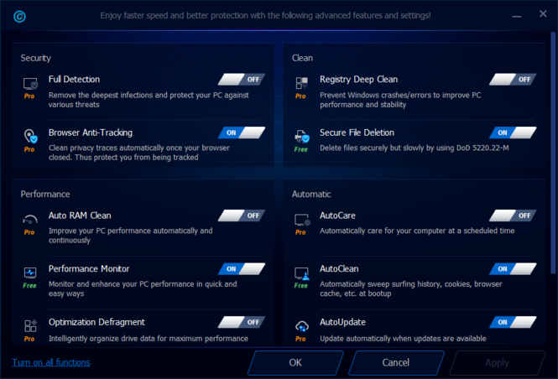Click the Performance section heading
This screenshot has height=379, width=558.
(x=45, y=195)
